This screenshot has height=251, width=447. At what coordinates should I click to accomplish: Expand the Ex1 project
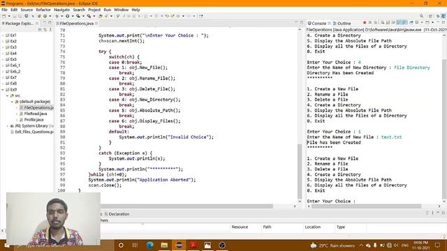point(3,36)
